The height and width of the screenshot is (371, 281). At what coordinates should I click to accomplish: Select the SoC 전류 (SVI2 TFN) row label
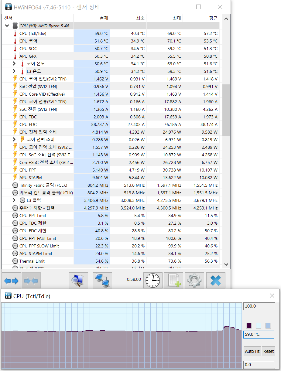38,109
